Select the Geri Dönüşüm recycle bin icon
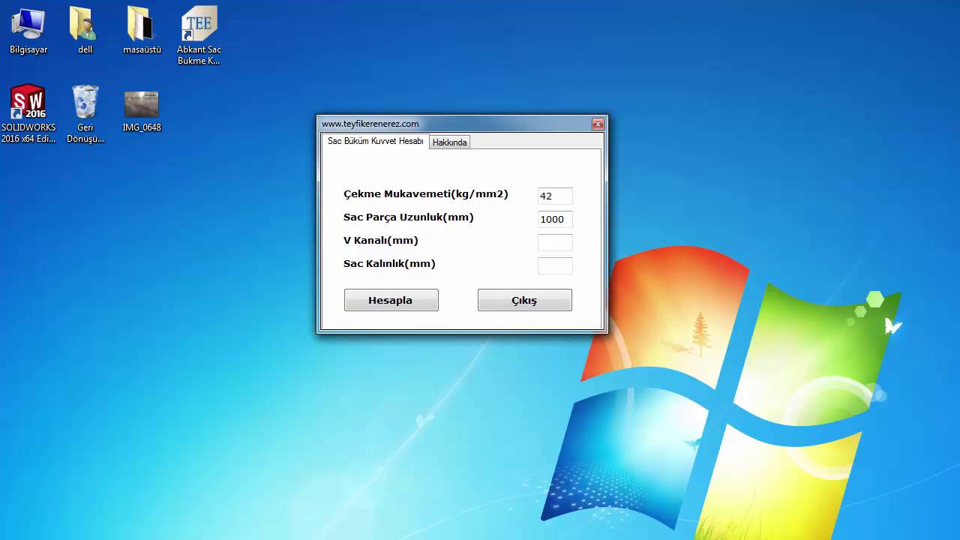960x540 pixels. [x=85, y=113]
